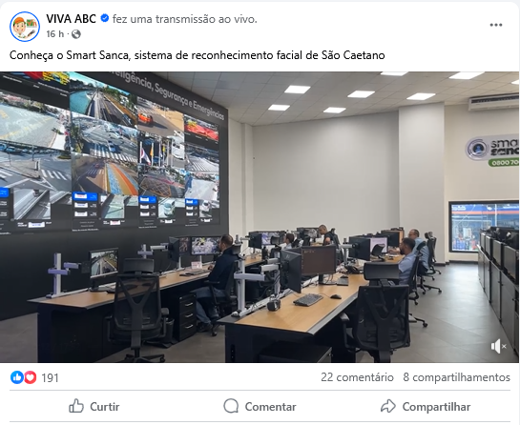This screenshot has width=520, height=425.
Task: Click the post caption about Smart Sanca
Action: point(197,55)
